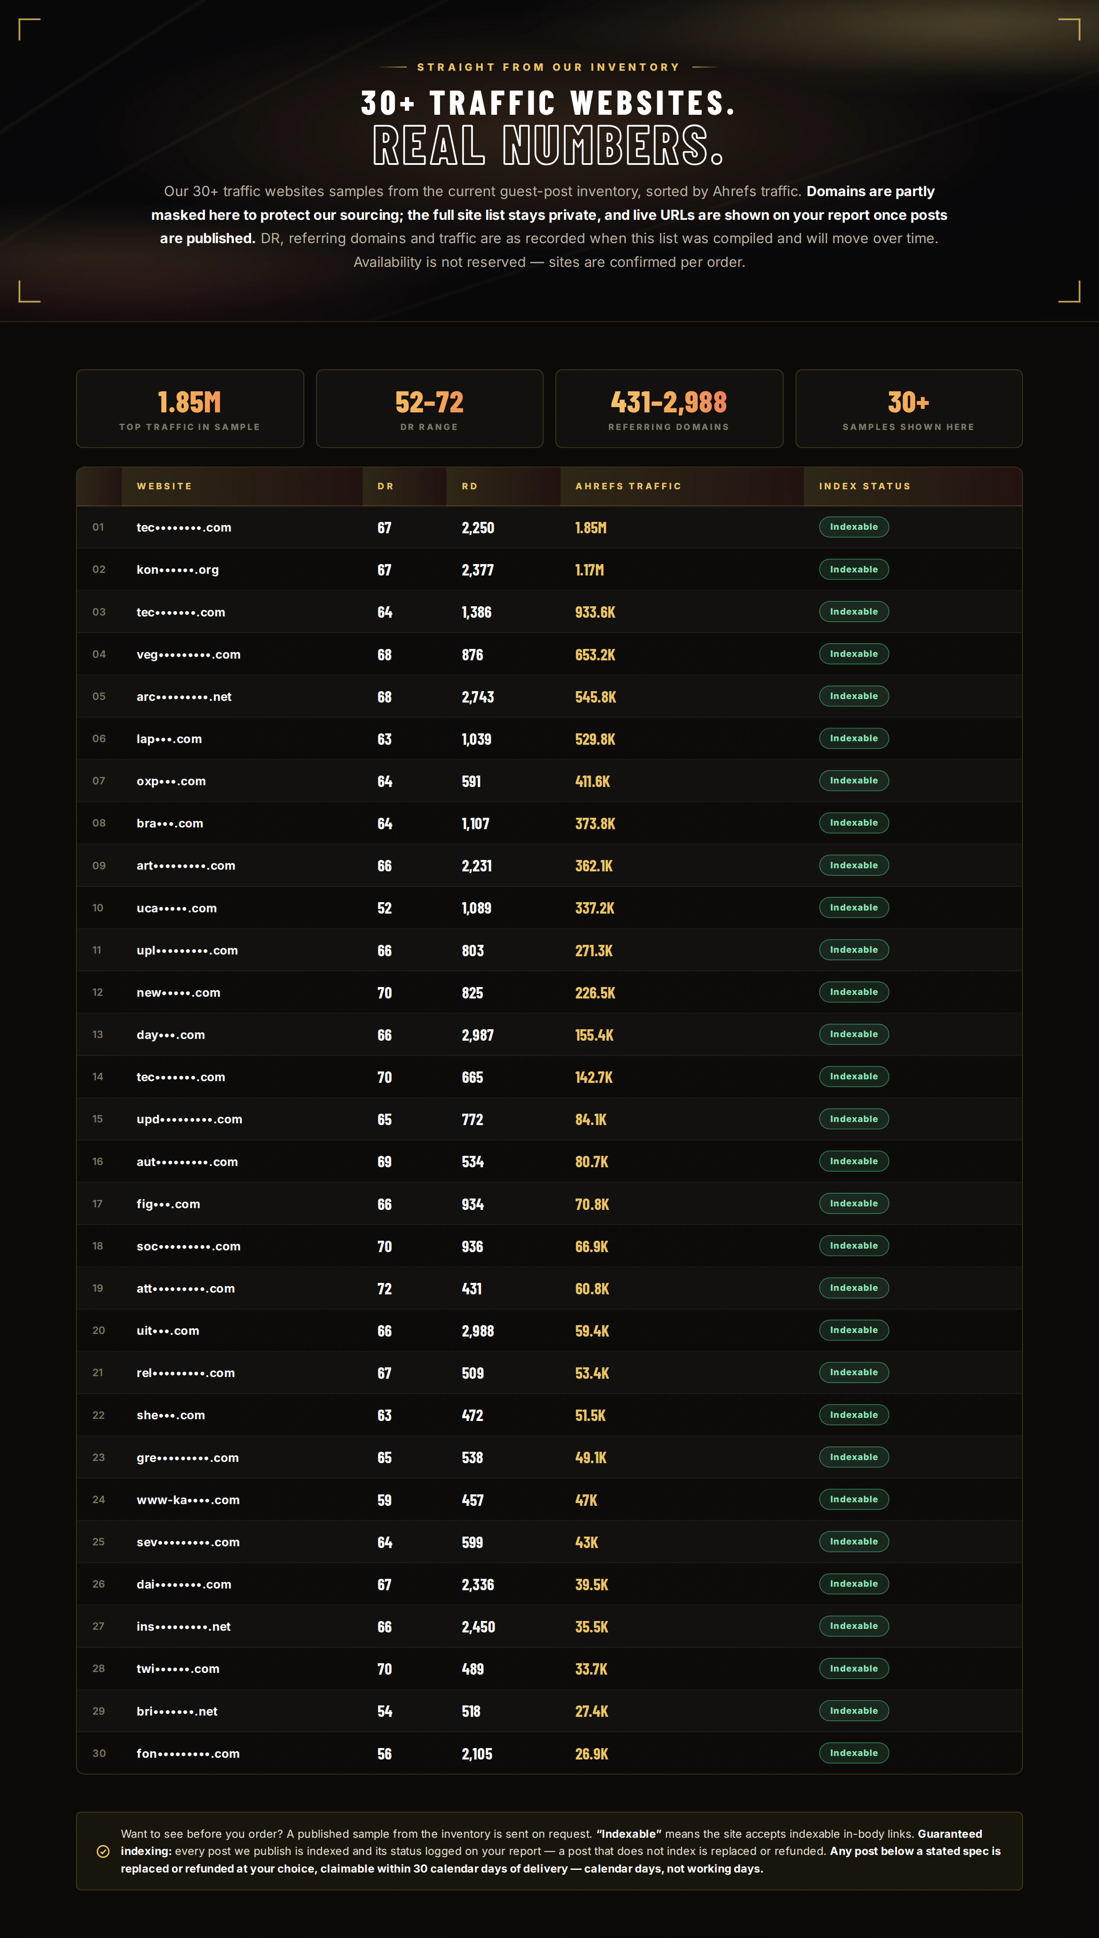
Task: Click the 52-72 DR Range stat card
Action: tap(429, 408)
